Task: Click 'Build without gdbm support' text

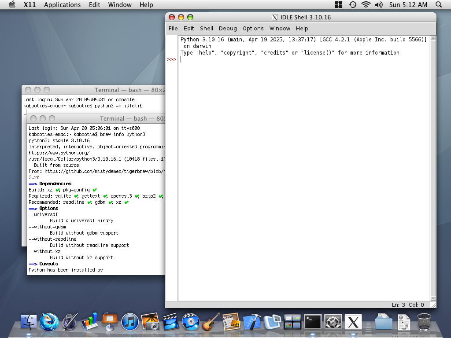Action: (x=84, y=233)
